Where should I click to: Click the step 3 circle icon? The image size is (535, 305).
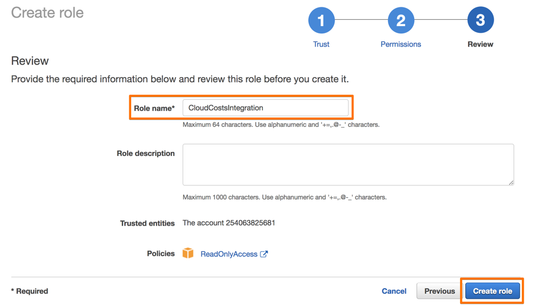coord(480,20)
